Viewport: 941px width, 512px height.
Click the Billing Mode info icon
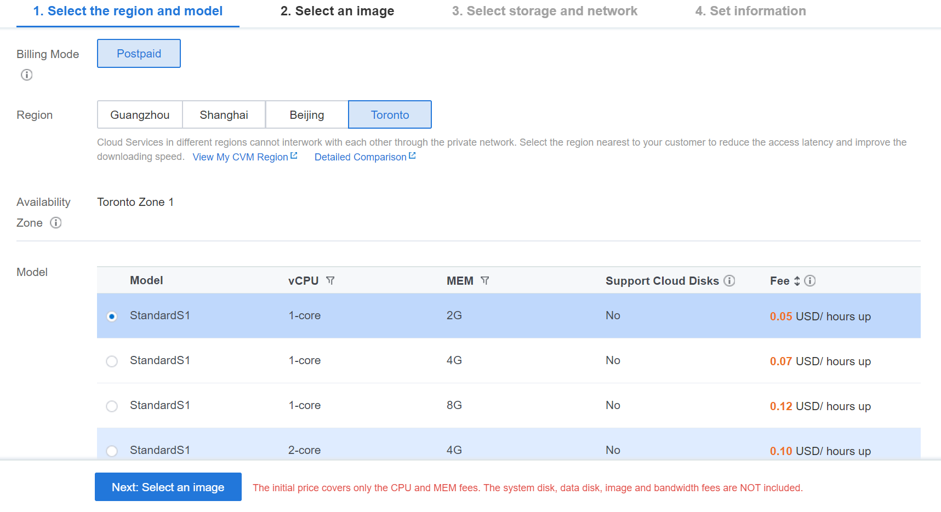[x=26, y=75]
